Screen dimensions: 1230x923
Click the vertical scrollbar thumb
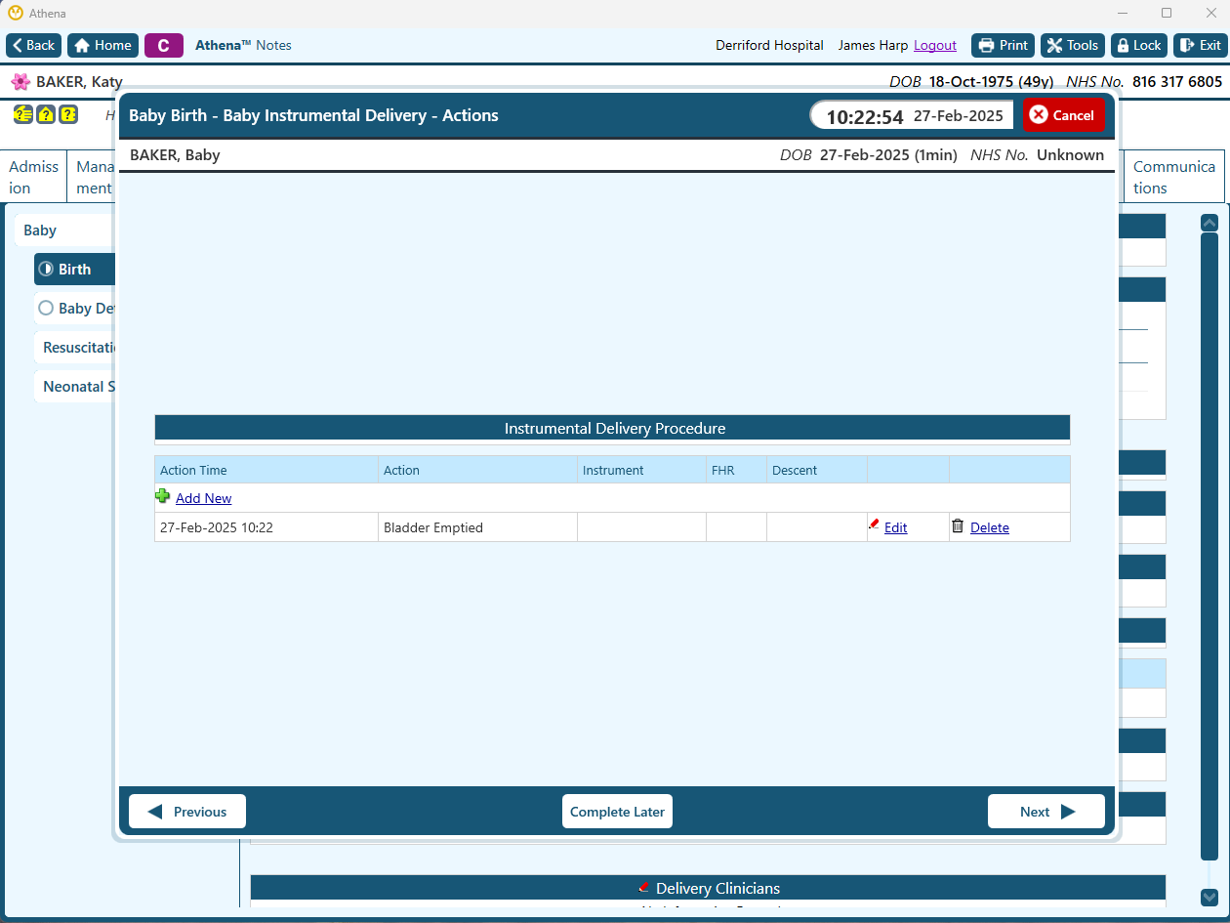[x=1209, y=547]
